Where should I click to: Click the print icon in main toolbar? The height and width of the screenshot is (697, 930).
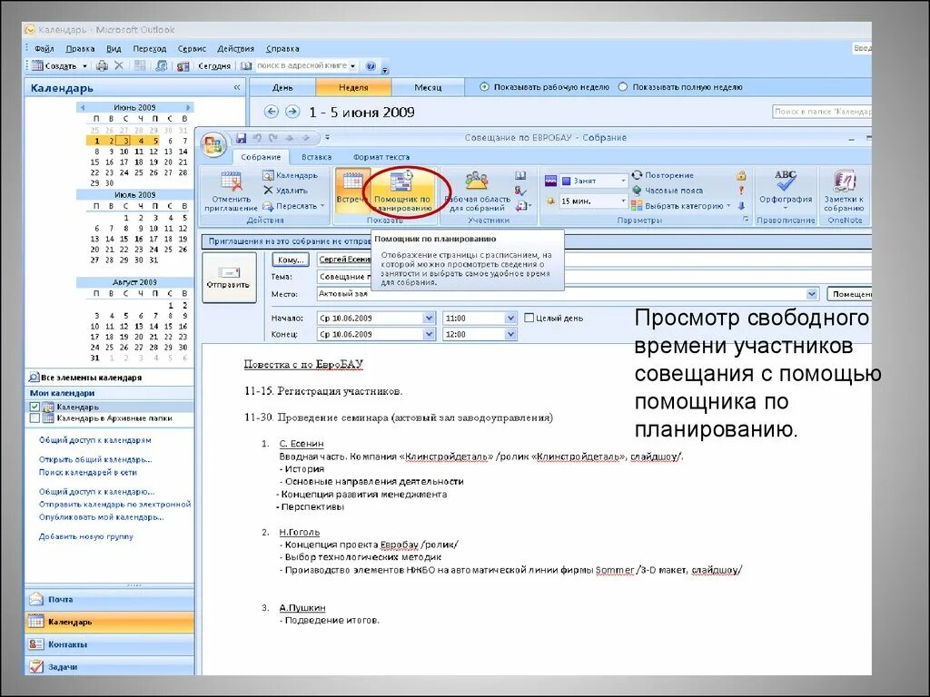point(102,65)
